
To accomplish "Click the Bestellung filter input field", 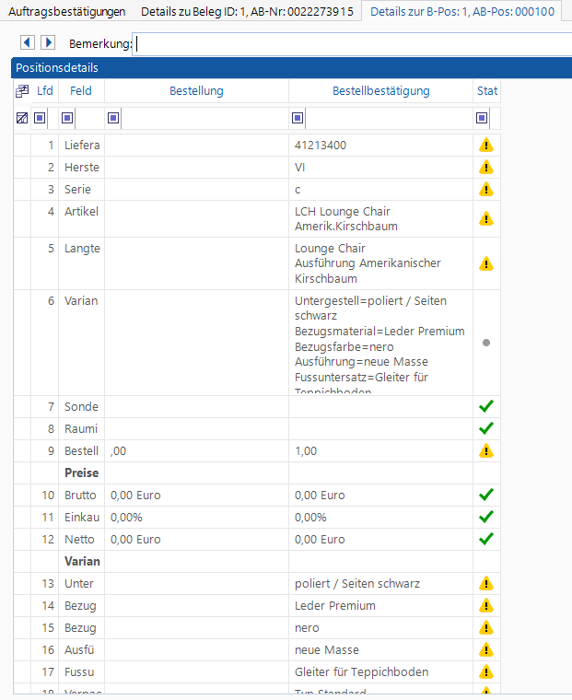I will 204,118.
